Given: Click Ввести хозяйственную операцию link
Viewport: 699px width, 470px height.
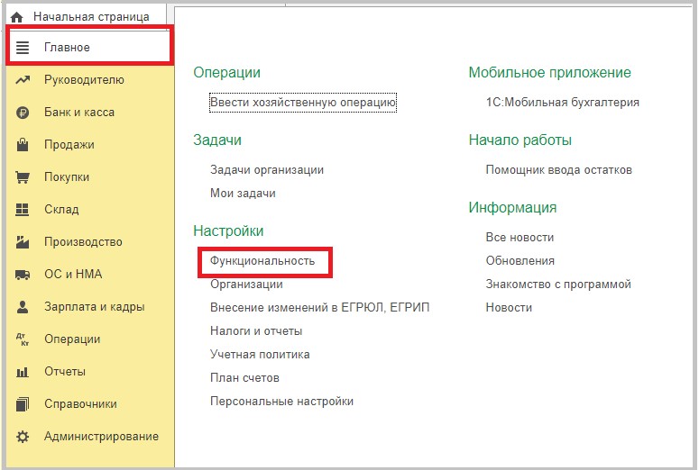Looking at the screenshot, I should (x=303, y=103).
